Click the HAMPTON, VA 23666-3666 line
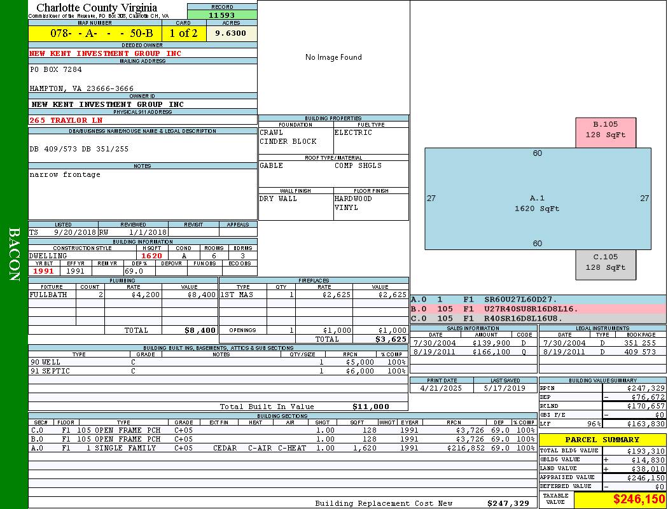The height and width of the screenshot is (509, 668). [x=81, y=88]
